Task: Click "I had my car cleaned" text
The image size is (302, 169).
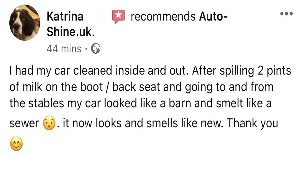Action: (61, 71)
